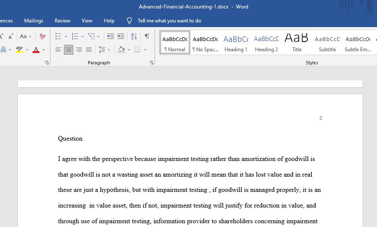
Task: Apply the Title style
Action: pyautogui.click(x=297, y=42)
